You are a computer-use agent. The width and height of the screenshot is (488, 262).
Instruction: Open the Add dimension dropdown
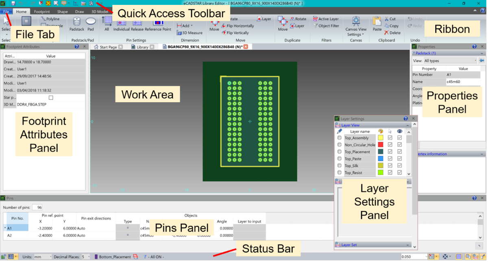185,26
